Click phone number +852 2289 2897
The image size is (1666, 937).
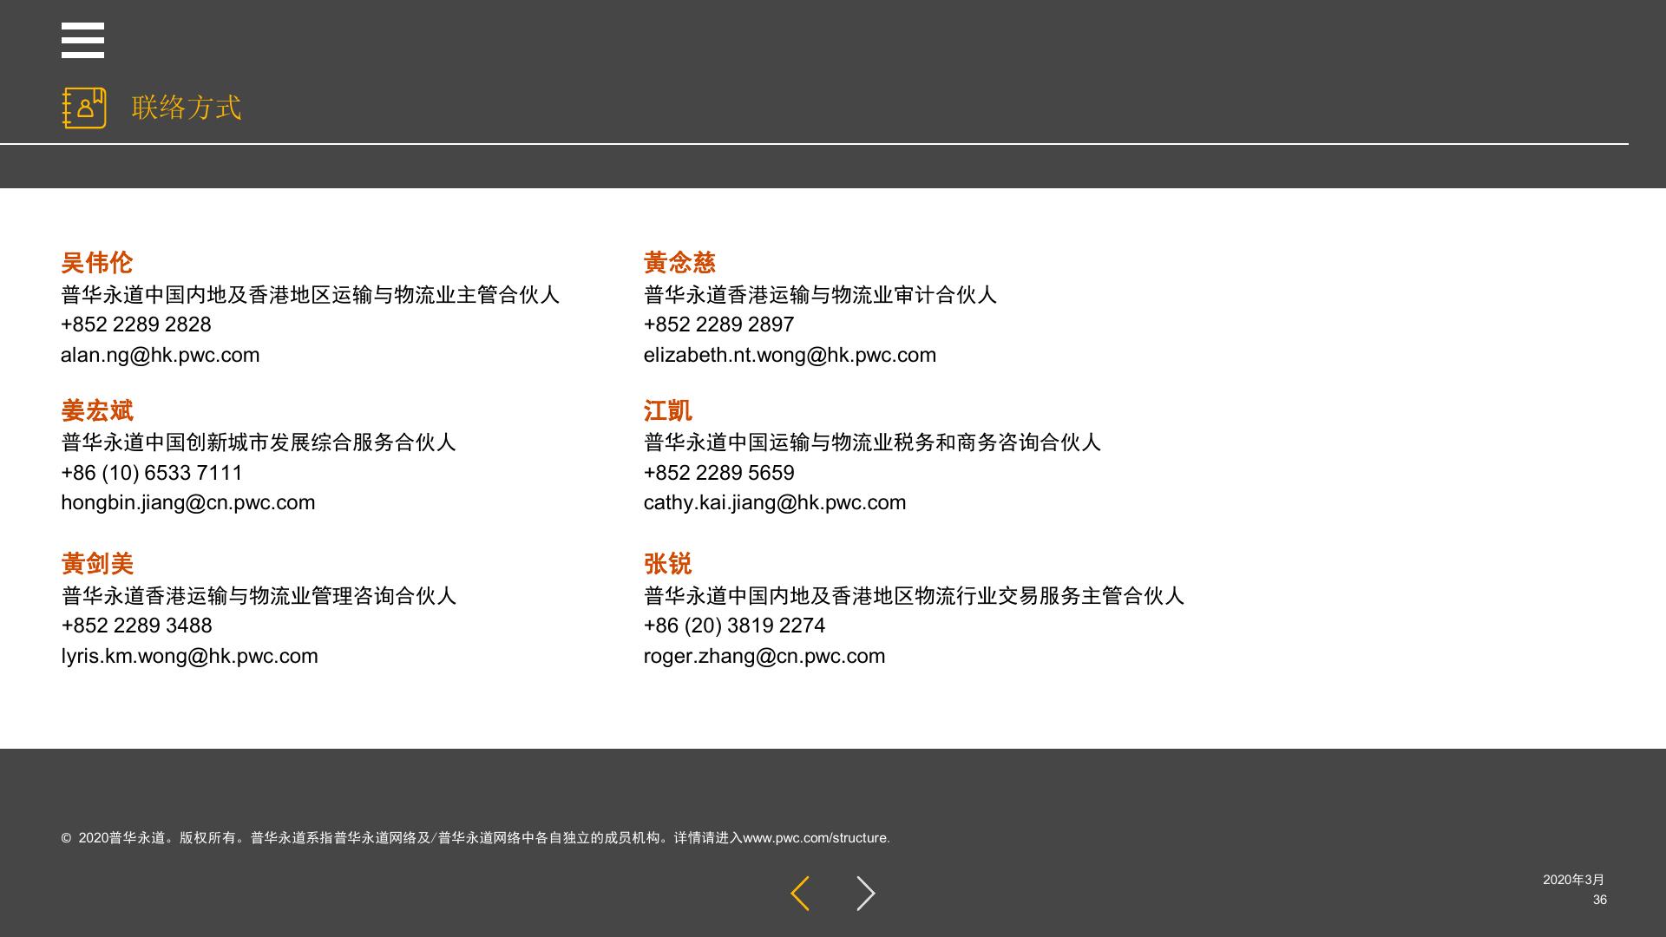tap(718, 324)
